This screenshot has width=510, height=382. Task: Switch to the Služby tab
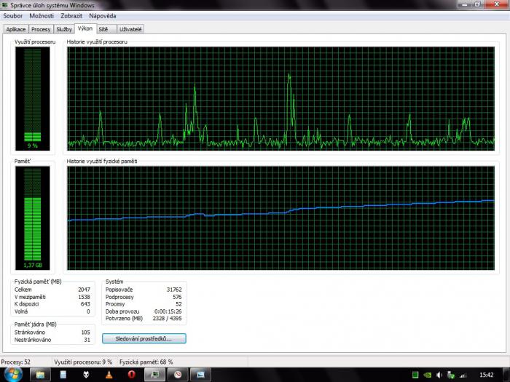click(x=64, y=29)
